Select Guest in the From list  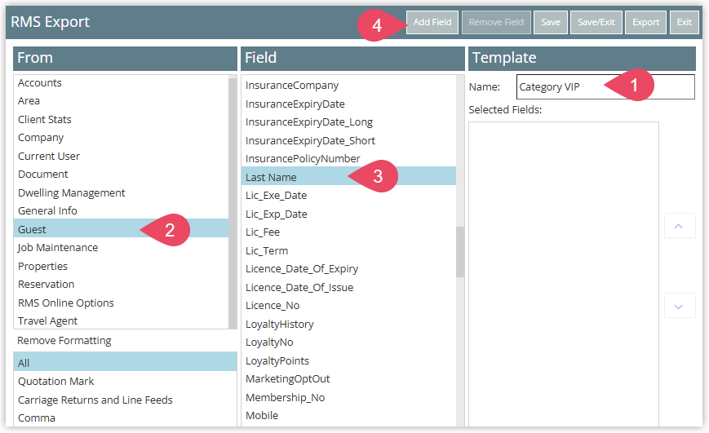tap(122, 230)
